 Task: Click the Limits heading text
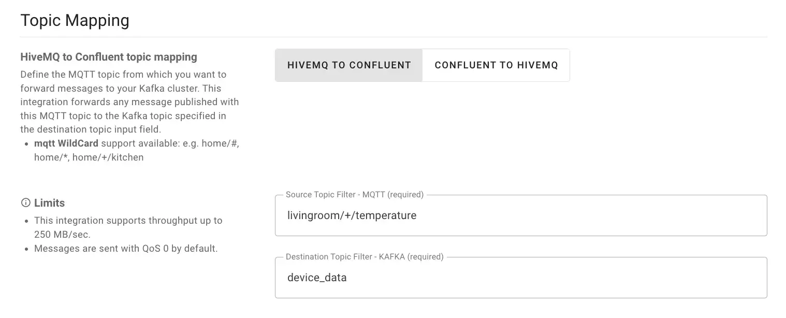(49, 203)
